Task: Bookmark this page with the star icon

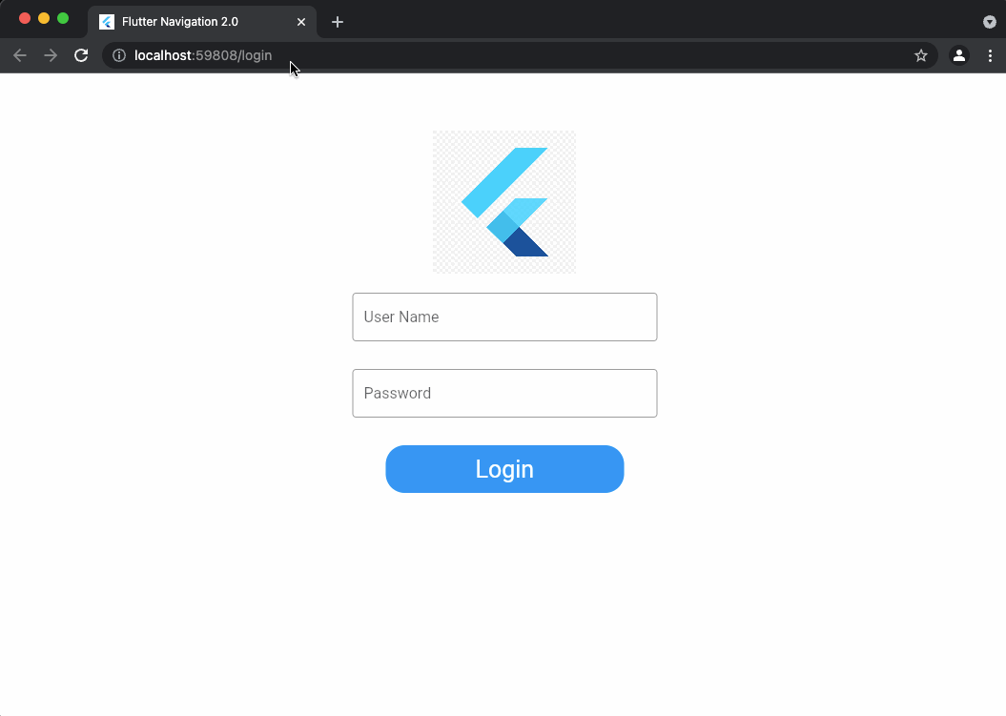Action: coord(921,56)
